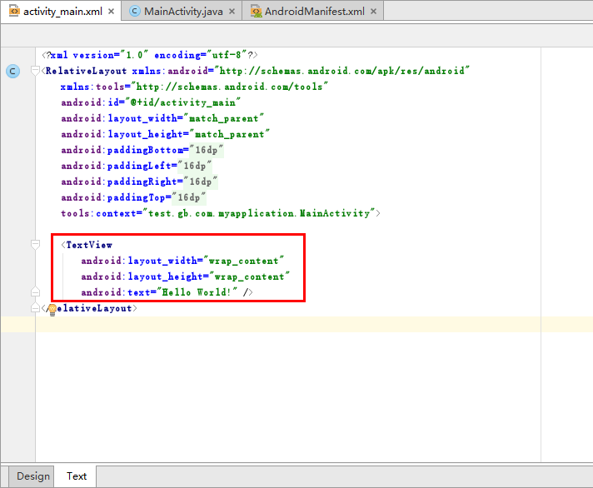Click the paddingBottom 16dp value

tap(207, 151)
